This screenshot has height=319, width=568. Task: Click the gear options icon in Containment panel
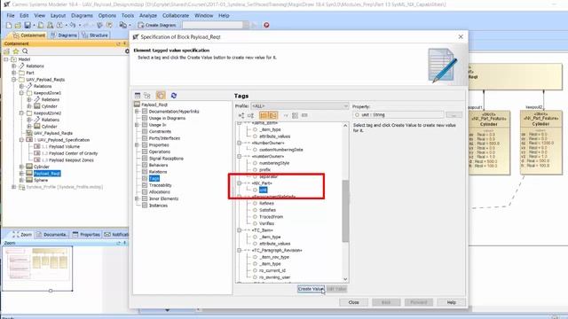click(127, 51)
